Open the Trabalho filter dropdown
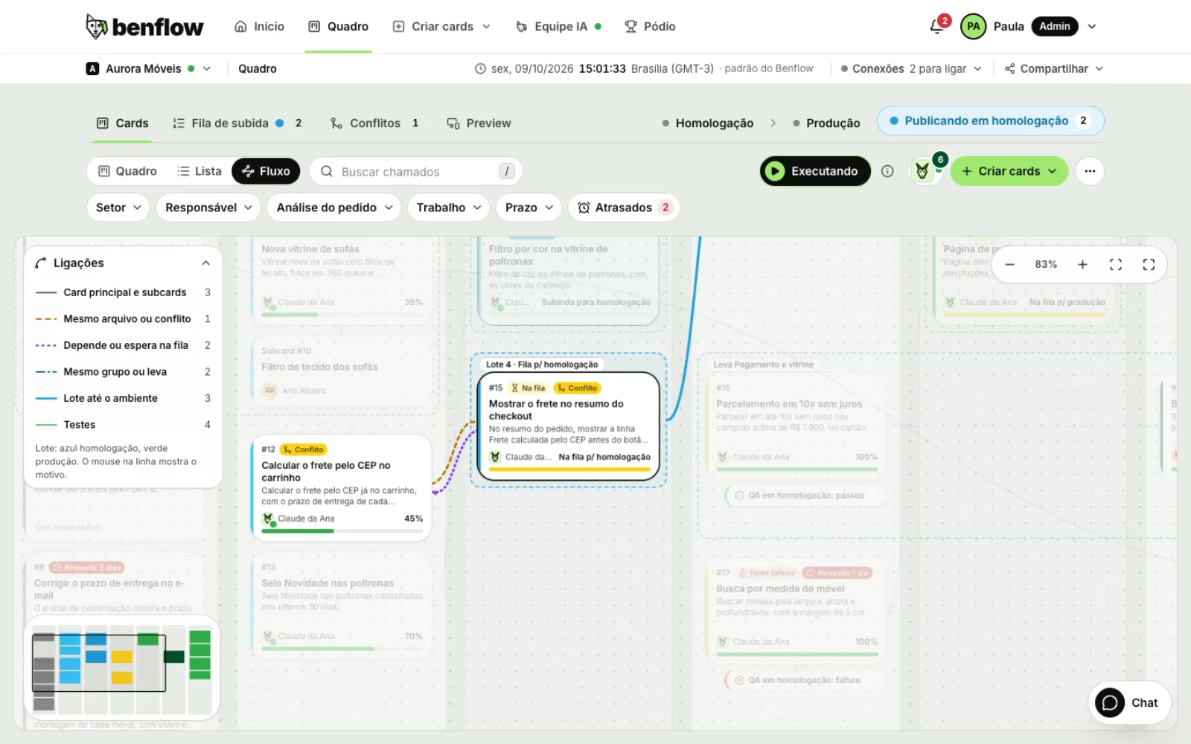Screen dimensions: 1191x744 pyautogui.click(x=448, y=208)
